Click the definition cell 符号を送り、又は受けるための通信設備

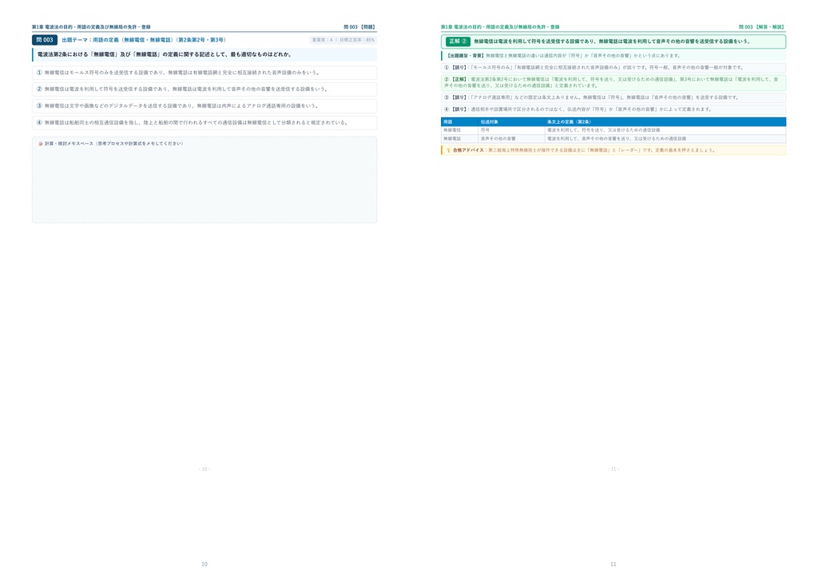click(665, 130)
